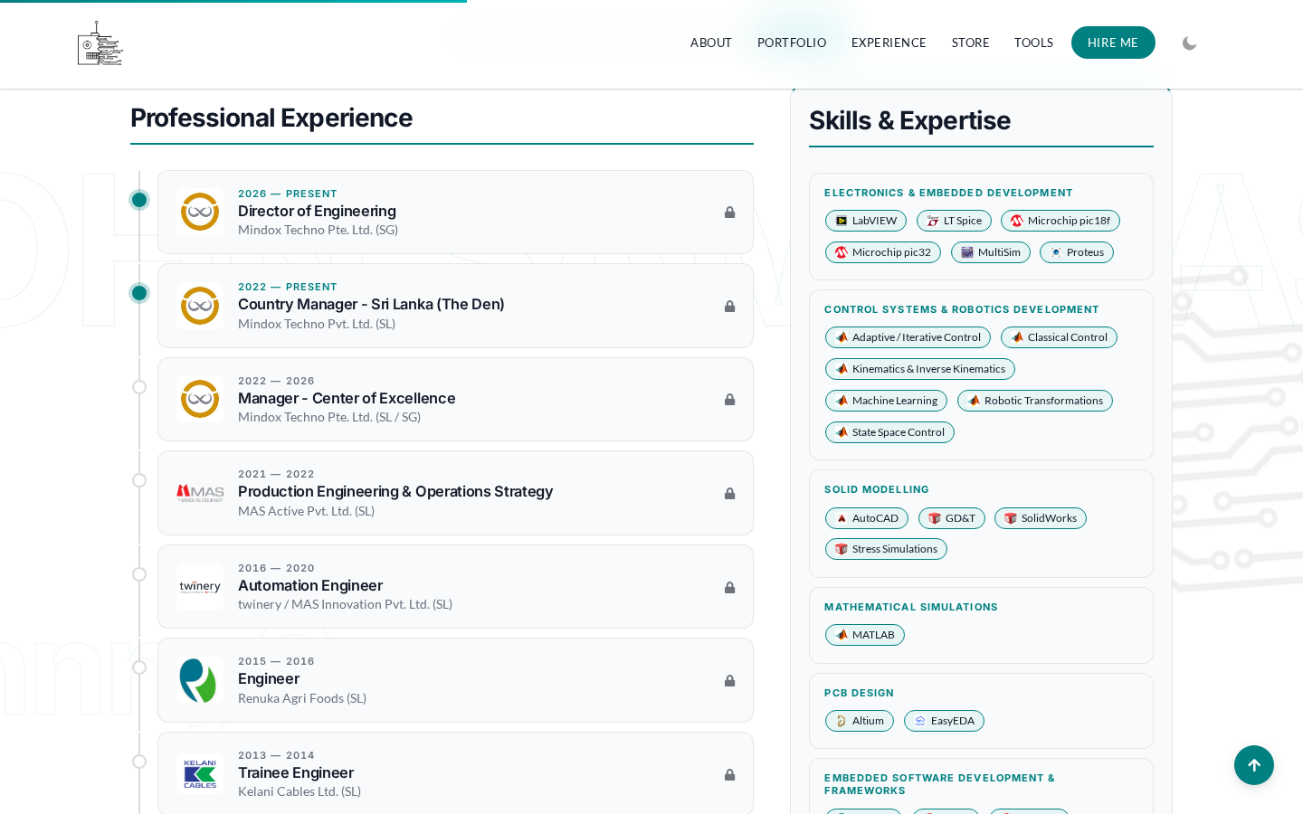The image size is (1303, 814).
Task: Click the timeline dot for Automation Engineer
Action: [139, 574]
